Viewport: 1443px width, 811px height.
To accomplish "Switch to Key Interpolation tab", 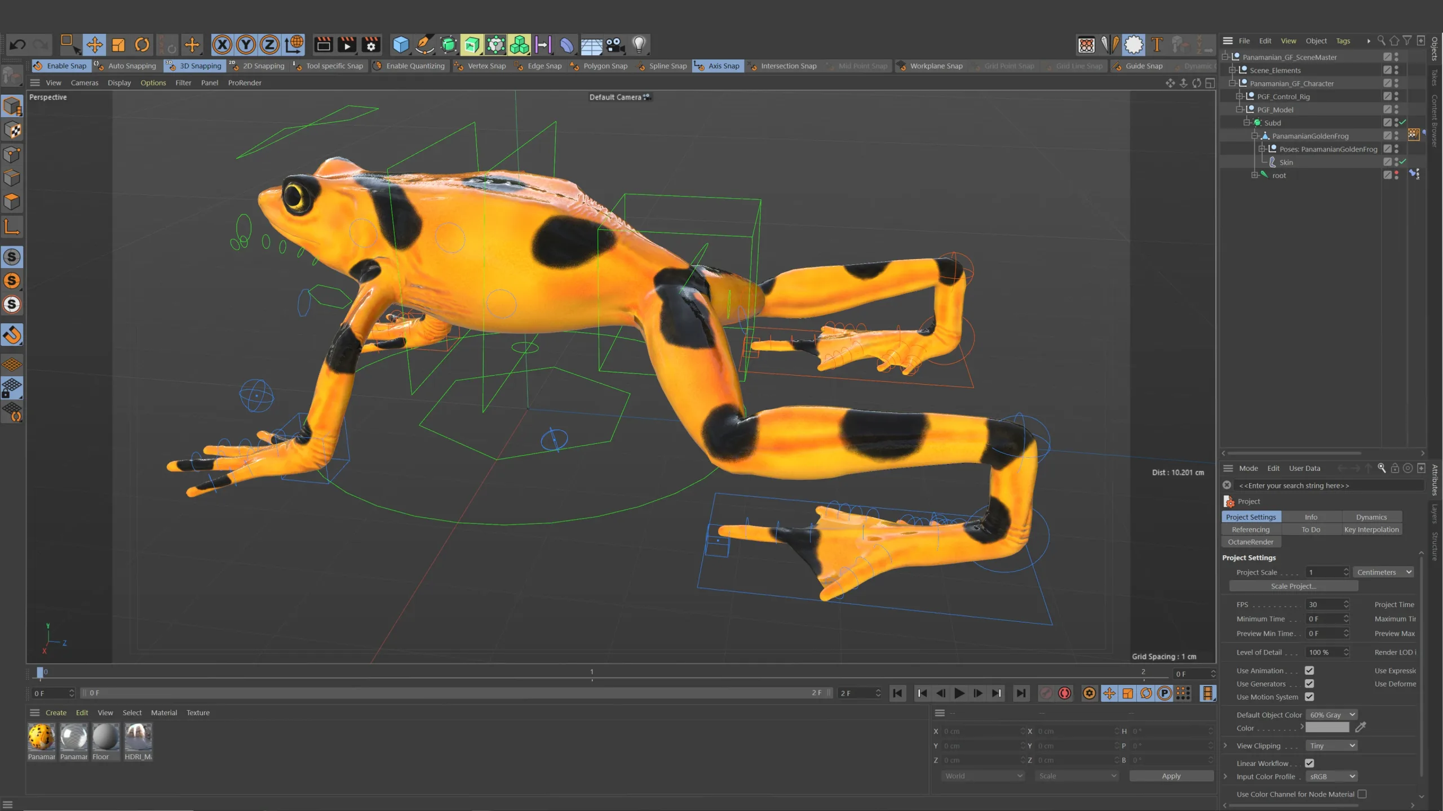I will (x=1371, y=529).
